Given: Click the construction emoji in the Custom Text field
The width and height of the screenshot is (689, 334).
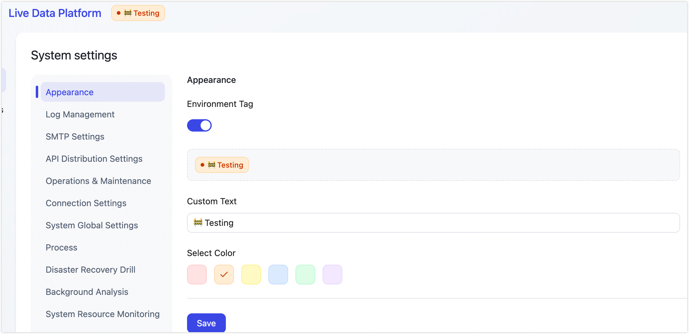Looking at the screenshot, I should point(198,222).
